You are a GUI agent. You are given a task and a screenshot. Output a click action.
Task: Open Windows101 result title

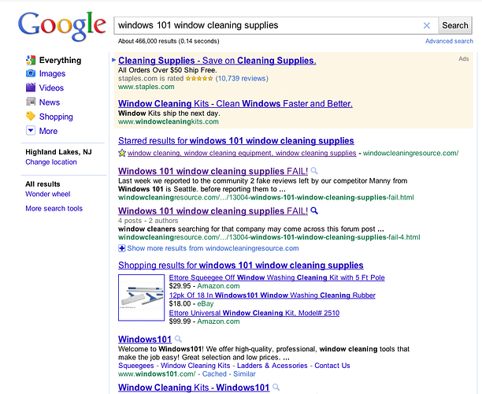pos(145,340)
